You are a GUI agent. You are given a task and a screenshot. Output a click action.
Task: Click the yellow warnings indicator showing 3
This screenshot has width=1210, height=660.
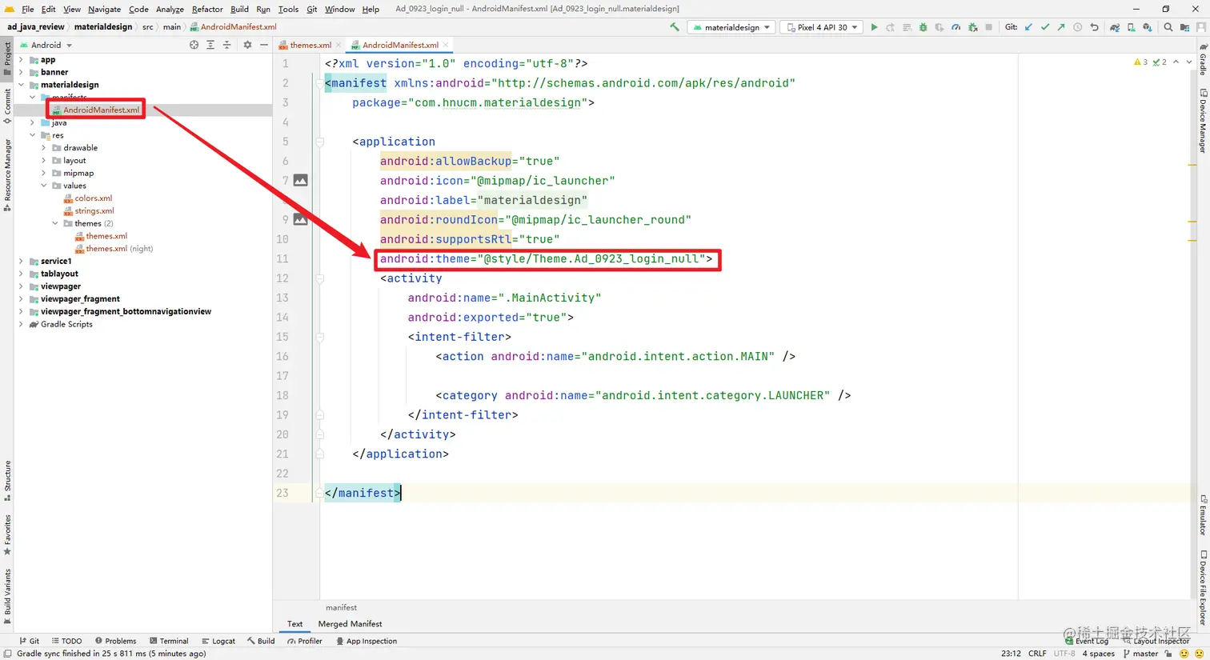pyautogui.click(x=1140, y=62)
